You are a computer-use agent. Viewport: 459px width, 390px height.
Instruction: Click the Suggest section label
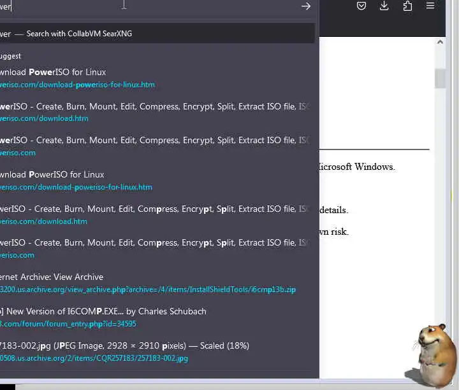11,56
